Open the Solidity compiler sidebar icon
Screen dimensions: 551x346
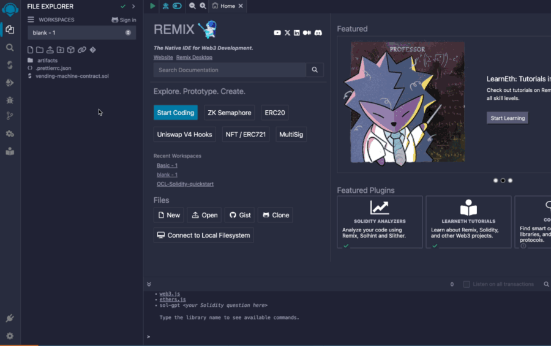coord(10,64)
